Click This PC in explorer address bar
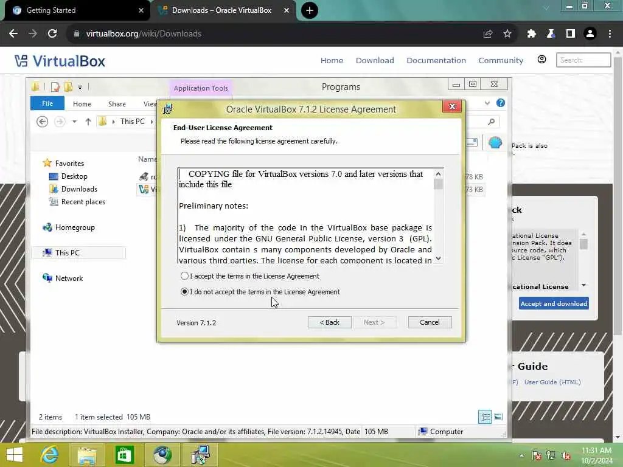This screenshot has width=623, height=467. (x=132, y=122)
